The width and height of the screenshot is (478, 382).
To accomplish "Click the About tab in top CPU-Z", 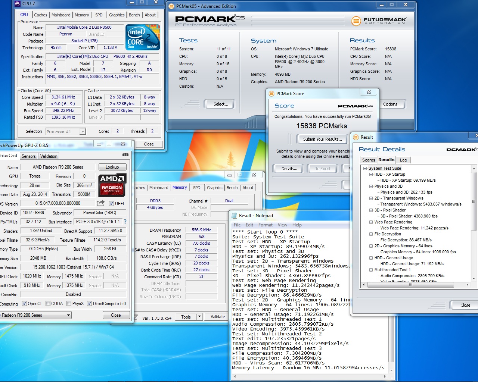I will tap(150, 15).
